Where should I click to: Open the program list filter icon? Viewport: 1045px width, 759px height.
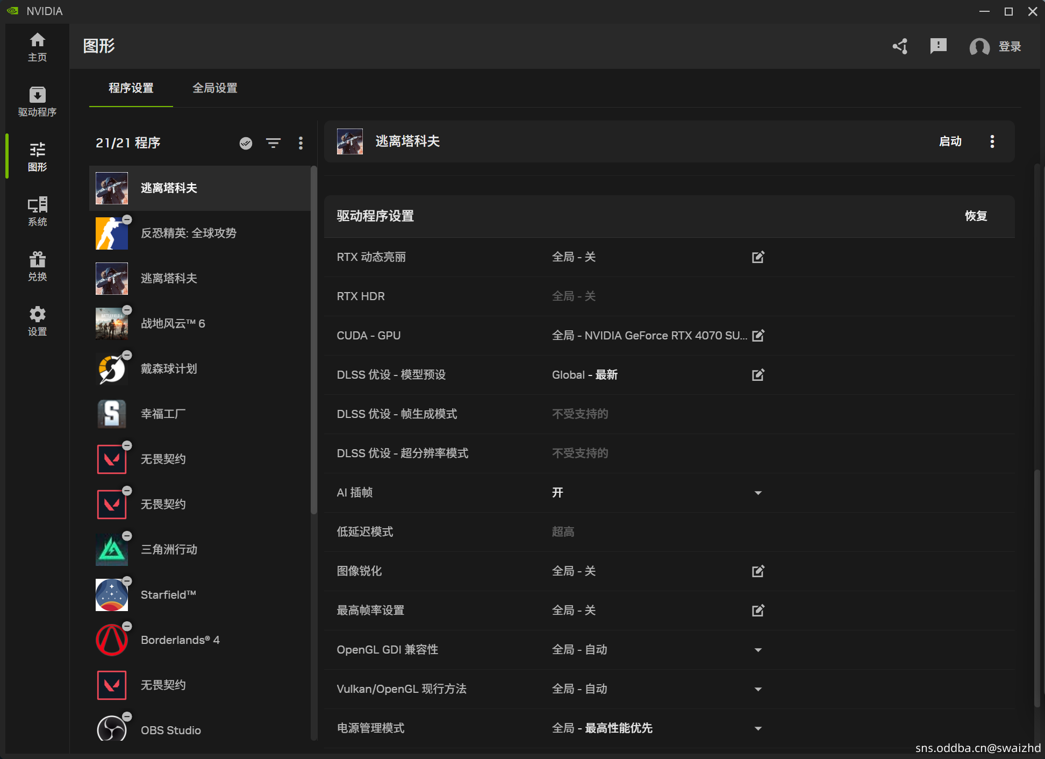point(273,143)
